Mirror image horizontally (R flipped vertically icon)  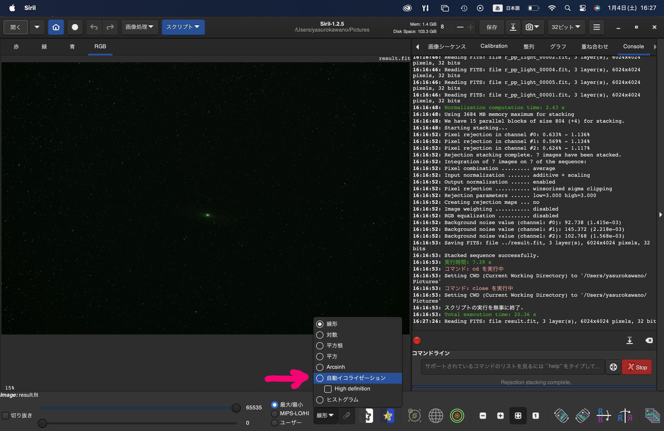coord(604,416)
